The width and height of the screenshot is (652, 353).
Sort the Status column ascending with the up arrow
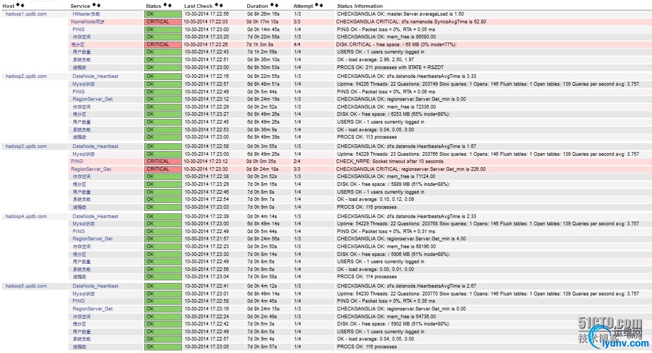tap(165, 5)
